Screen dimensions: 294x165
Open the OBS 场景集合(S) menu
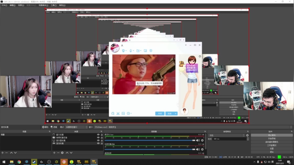(43, 5)
